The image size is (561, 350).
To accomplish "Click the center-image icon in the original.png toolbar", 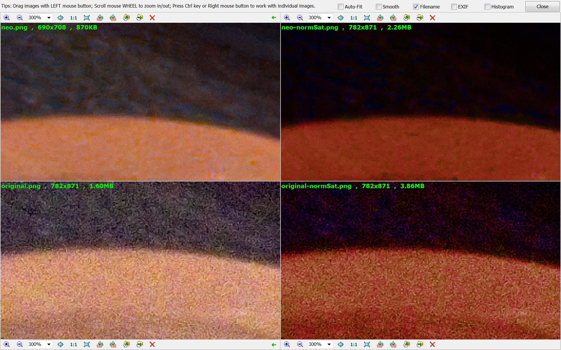I will pos(60,344).
